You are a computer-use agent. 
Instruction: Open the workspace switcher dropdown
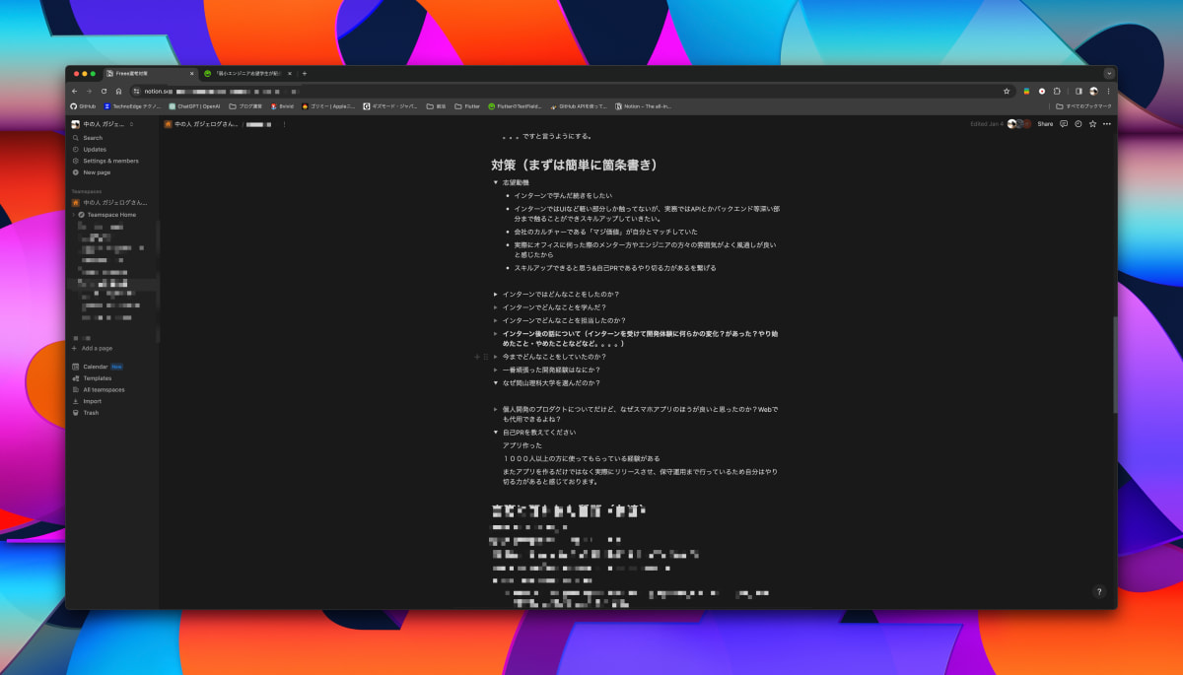103,124
